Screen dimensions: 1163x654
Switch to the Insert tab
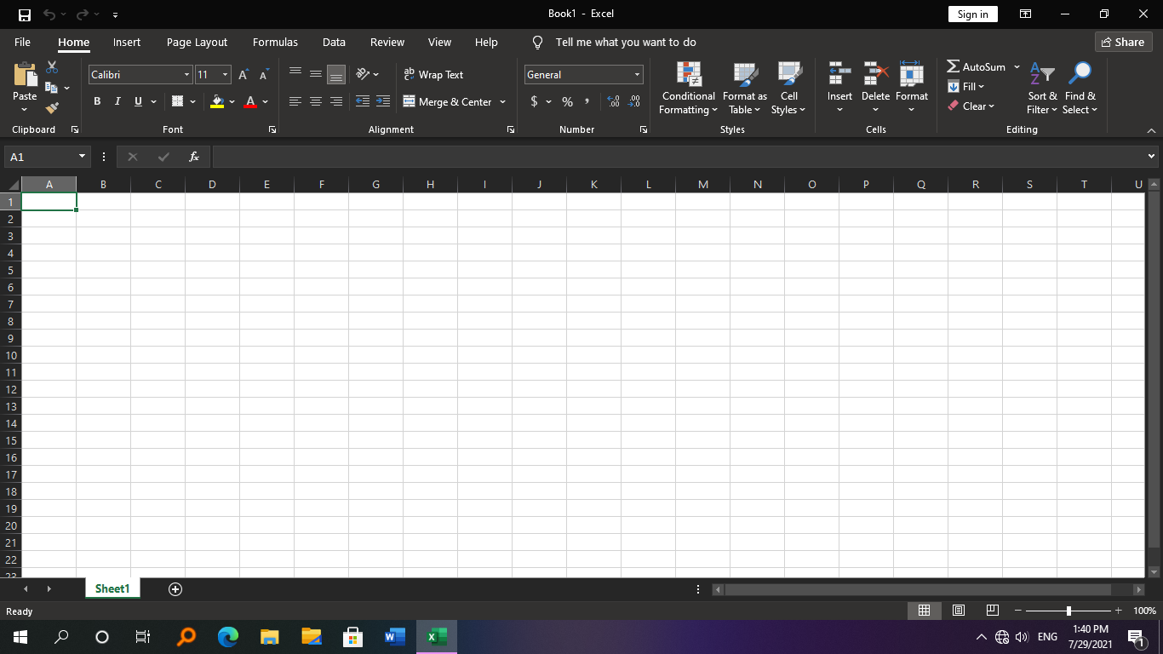(127, 42)
